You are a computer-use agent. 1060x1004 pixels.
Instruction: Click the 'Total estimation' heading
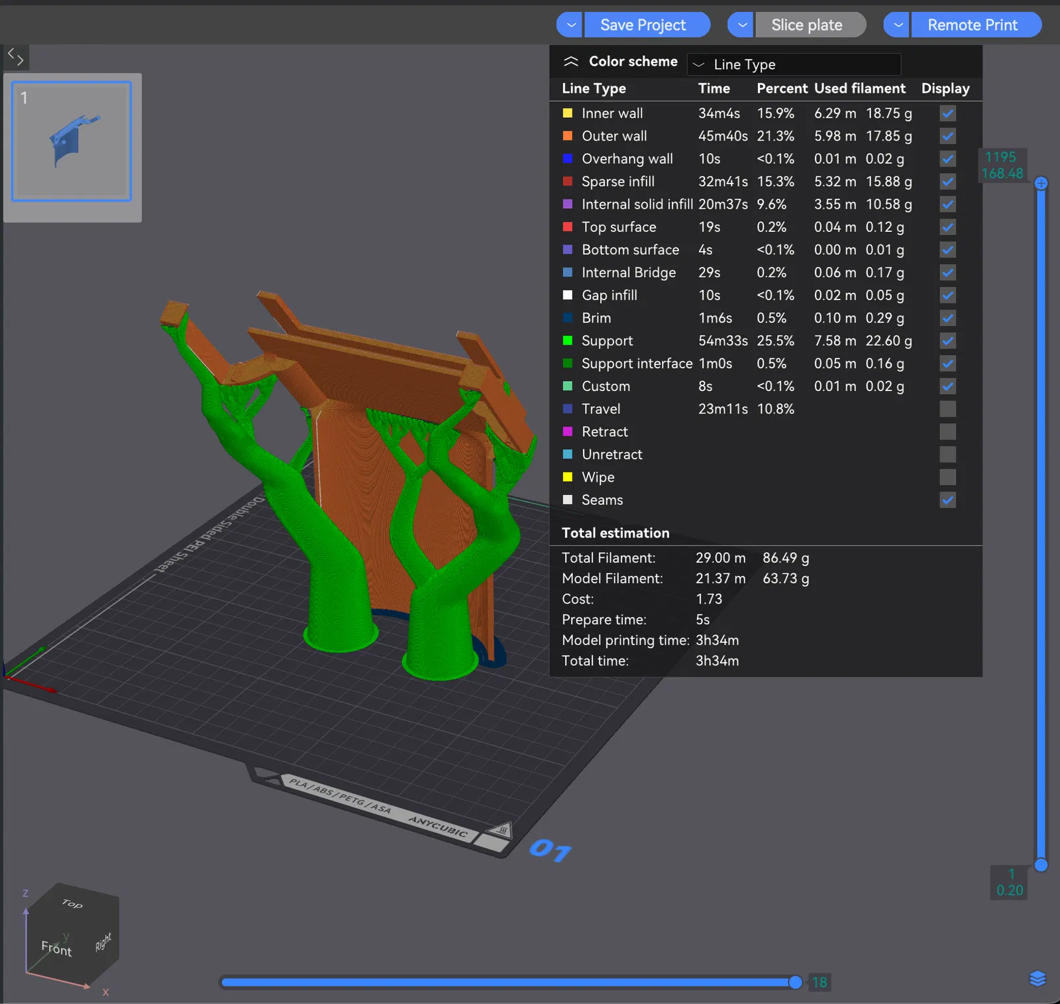(x=615, y=533)
